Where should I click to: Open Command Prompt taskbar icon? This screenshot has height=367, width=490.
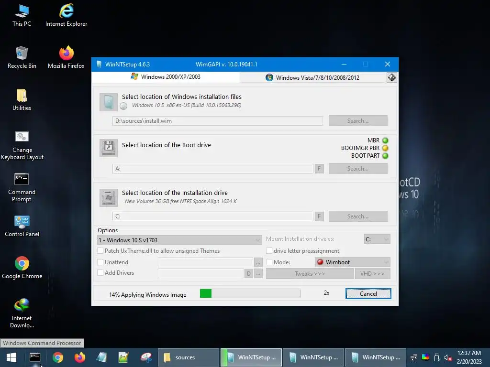(x=35, y=357)
